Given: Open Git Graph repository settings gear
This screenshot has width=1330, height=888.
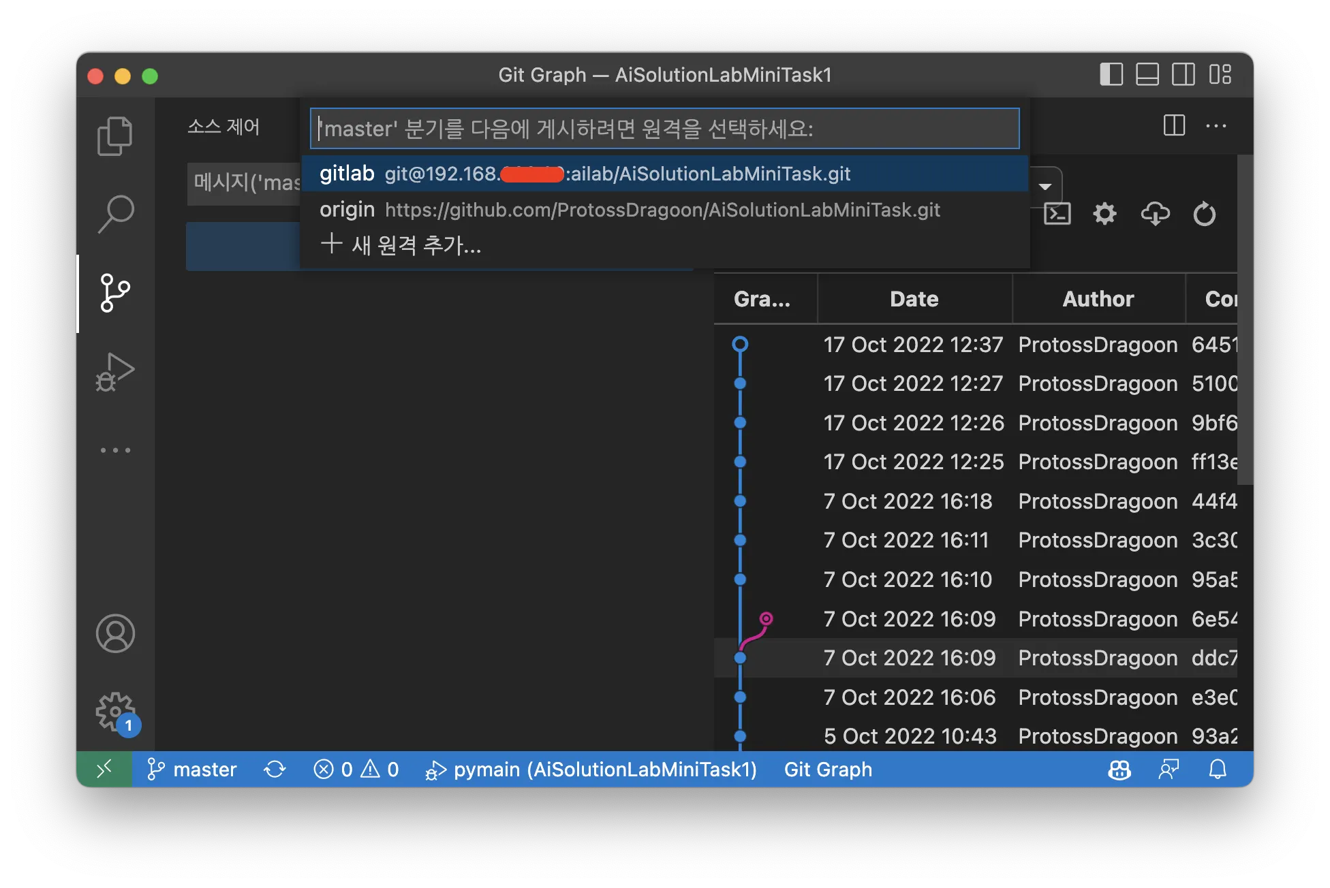Looking at the screenshot, I should [1104, 214].
